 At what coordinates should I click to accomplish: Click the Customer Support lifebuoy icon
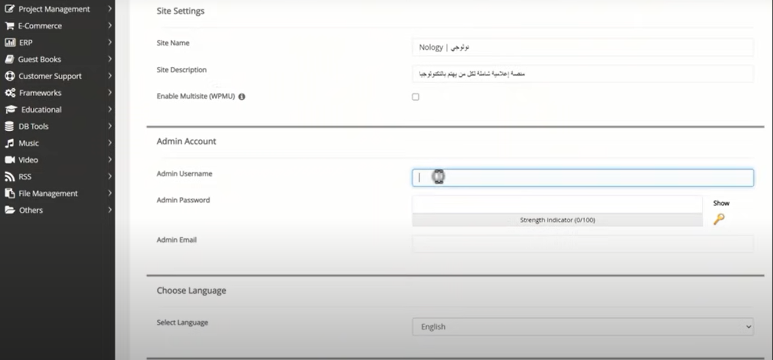pyautogui.click(x=10, y=76)
